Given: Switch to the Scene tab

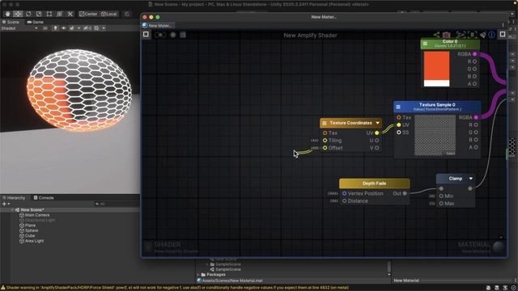Looking at the screenshot, I should tap(11, 22).
